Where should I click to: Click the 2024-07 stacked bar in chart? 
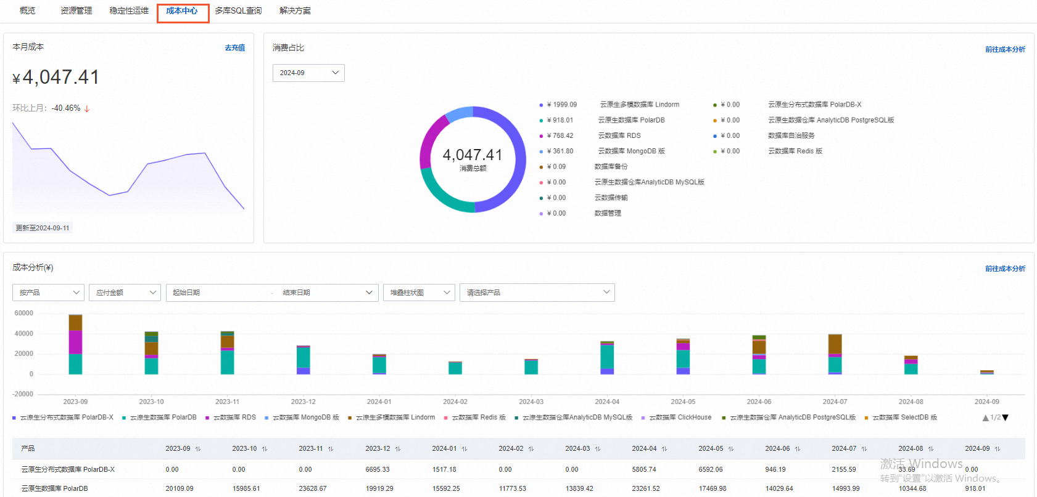(835, 354)
